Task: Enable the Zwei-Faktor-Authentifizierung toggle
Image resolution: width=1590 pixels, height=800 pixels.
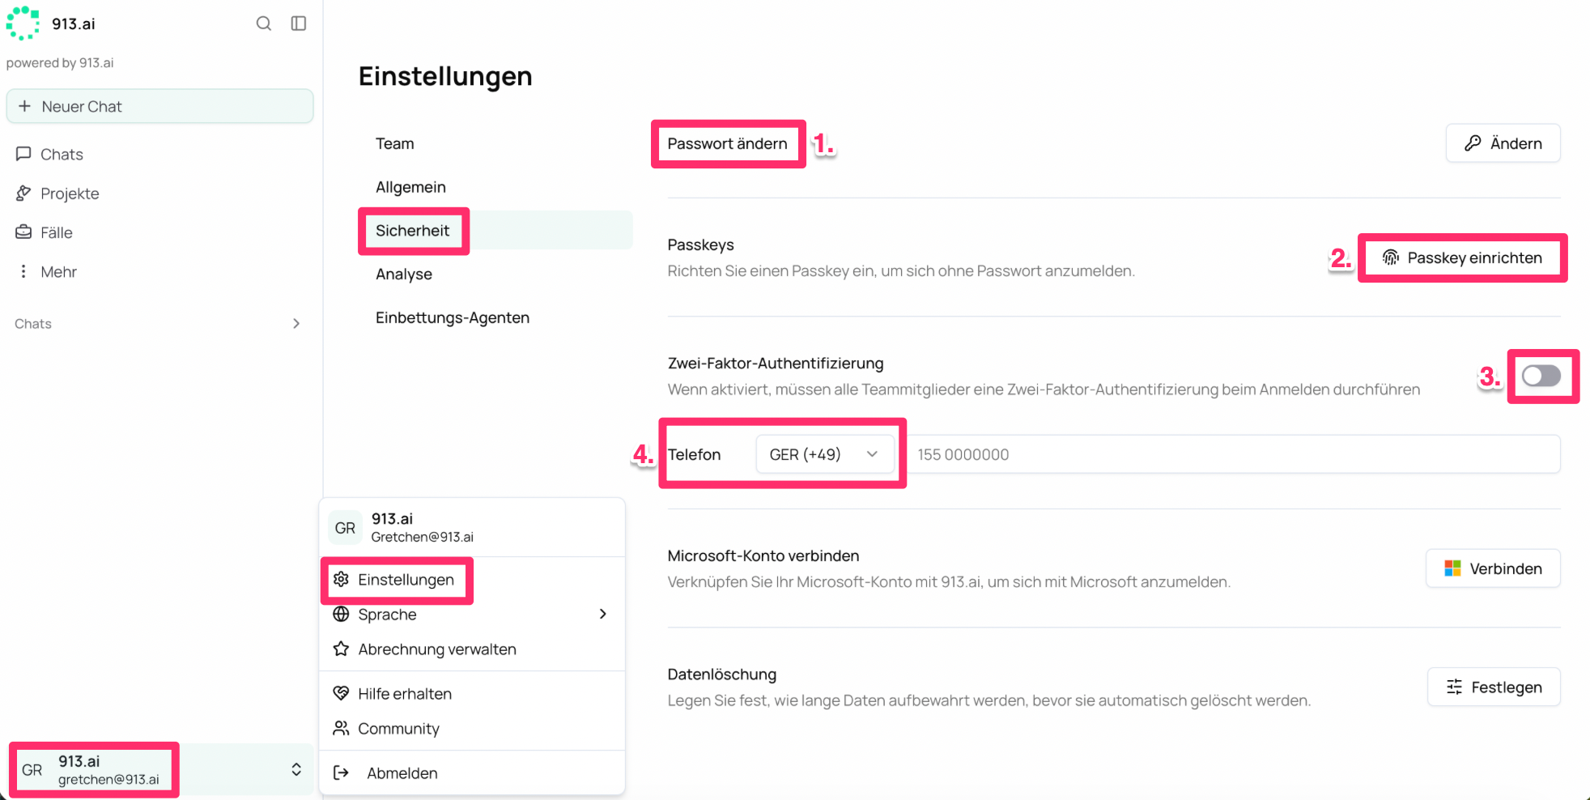Action: 1541,376
